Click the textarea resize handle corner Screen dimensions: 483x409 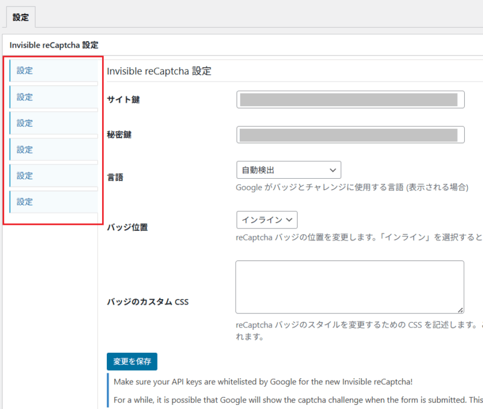(461, 310)
